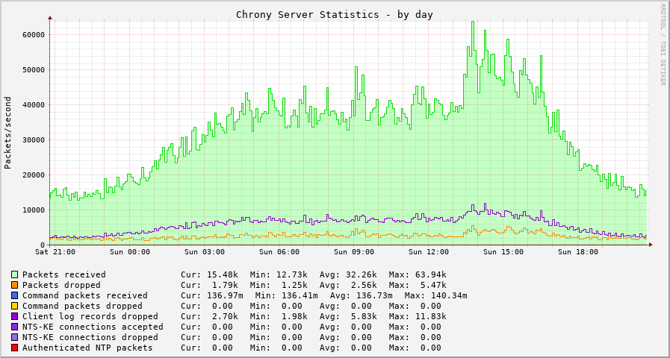Click the 10000 y-axis value
670x358 pixels.
pyautogui.click(x=34, y=210)
